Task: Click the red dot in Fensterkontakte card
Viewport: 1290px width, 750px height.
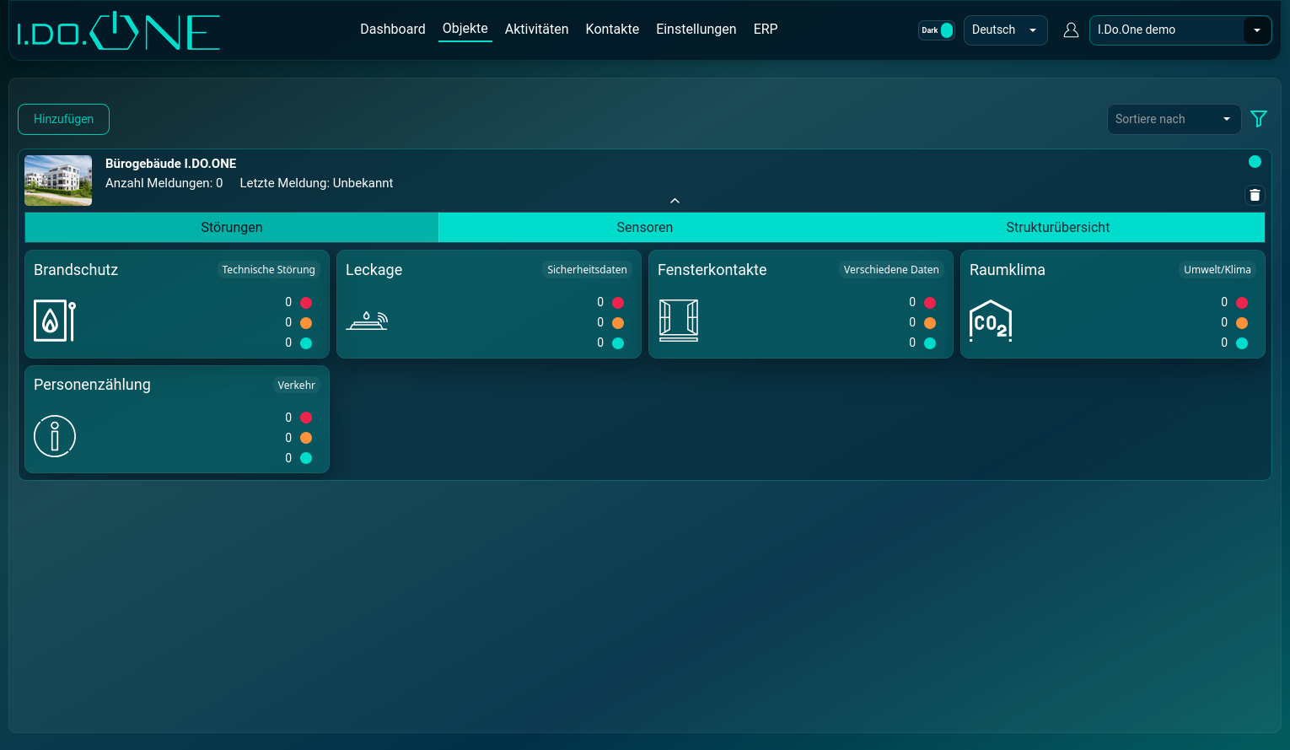Action: (x=930, y=302)
